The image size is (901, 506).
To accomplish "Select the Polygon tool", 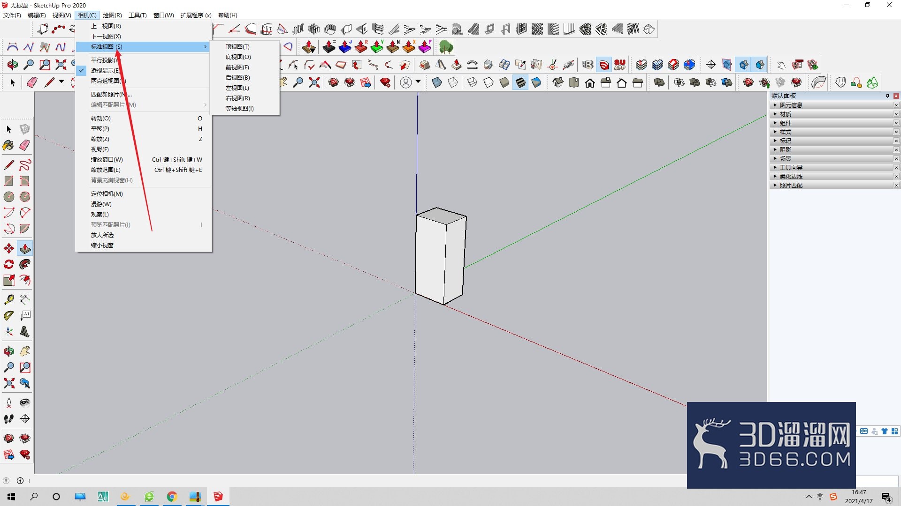I will (25, 197).
